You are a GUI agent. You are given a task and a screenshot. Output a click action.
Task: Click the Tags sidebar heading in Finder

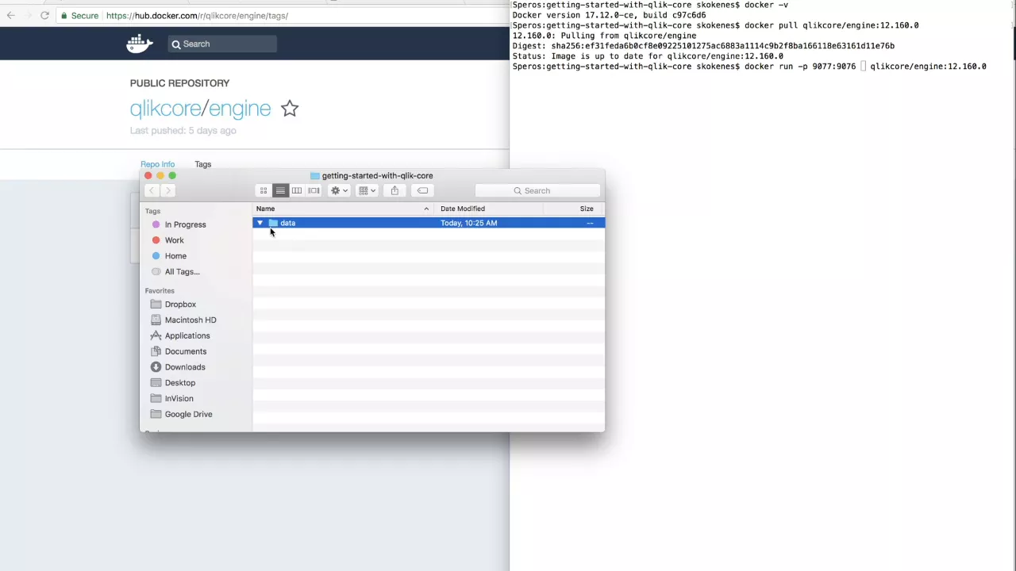152,211
